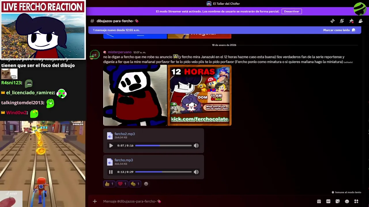Open the fercho2.mp3 file link

pos(125,134)
